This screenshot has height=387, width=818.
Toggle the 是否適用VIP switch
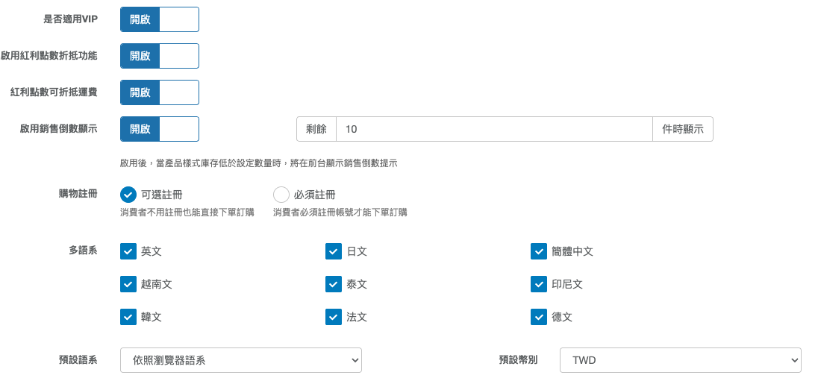coord(160,19)
